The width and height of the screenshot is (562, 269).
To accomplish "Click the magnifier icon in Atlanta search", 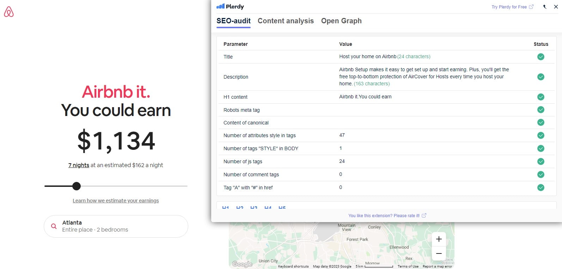I will (54, 226).
